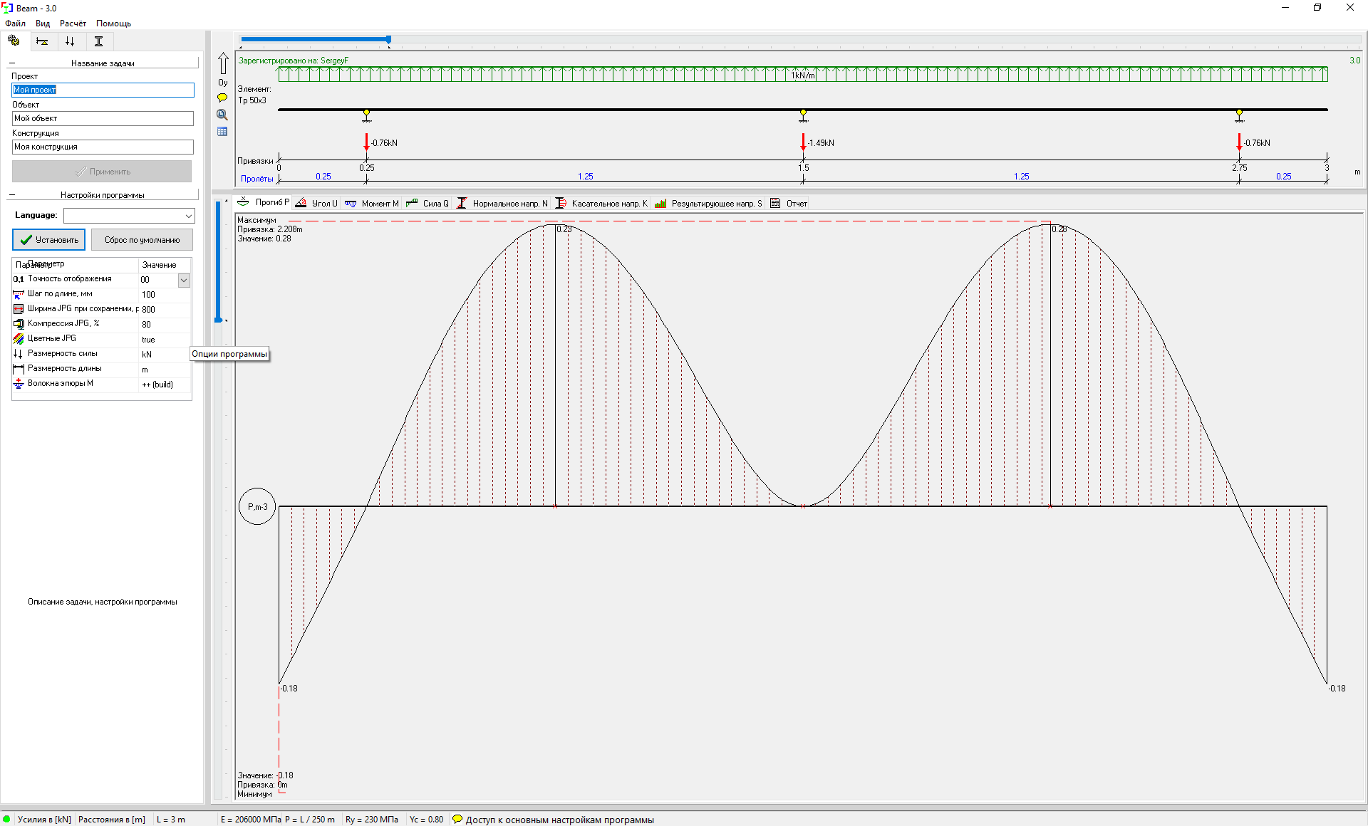The width and height of the screenshot is (1368, 826).
Task: Click the Цветные JPG parameter icon
Action: [x=19, y=339]
